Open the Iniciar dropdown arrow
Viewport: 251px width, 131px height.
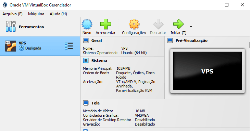(x=191, y=27)
